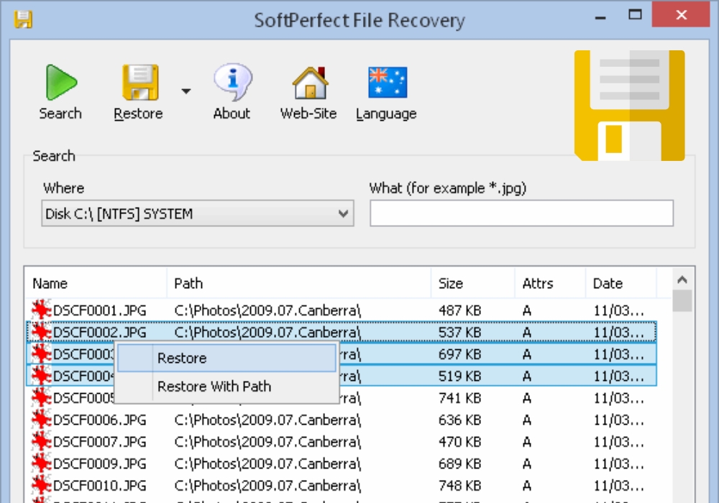Select file DSCF0007.JPG
This screenshot has height=503, width=719.
point(99,442)
